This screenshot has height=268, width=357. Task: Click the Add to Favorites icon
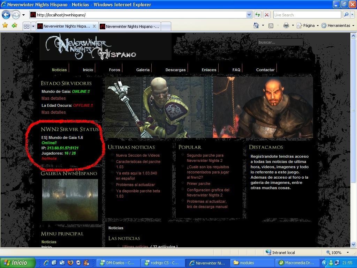14,25
